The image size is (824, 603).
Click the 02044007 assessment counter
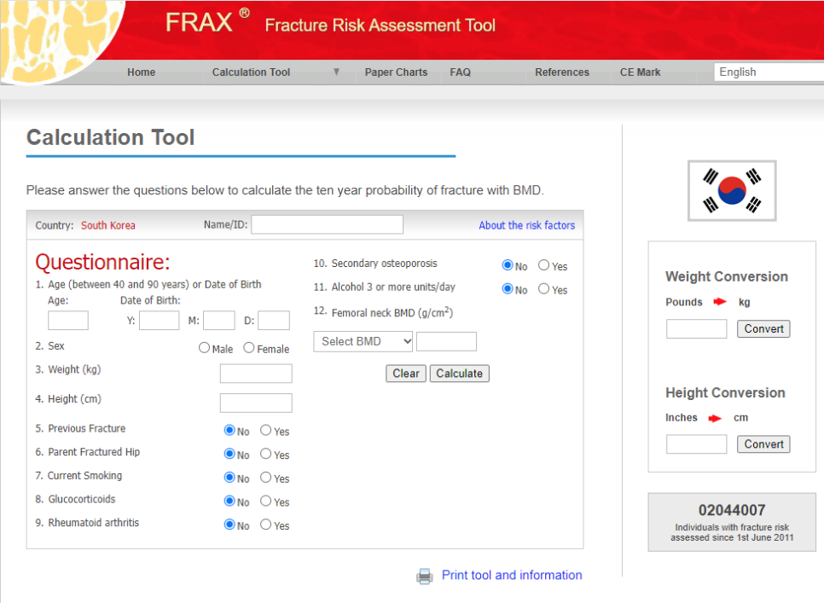(x=732, y=510)
